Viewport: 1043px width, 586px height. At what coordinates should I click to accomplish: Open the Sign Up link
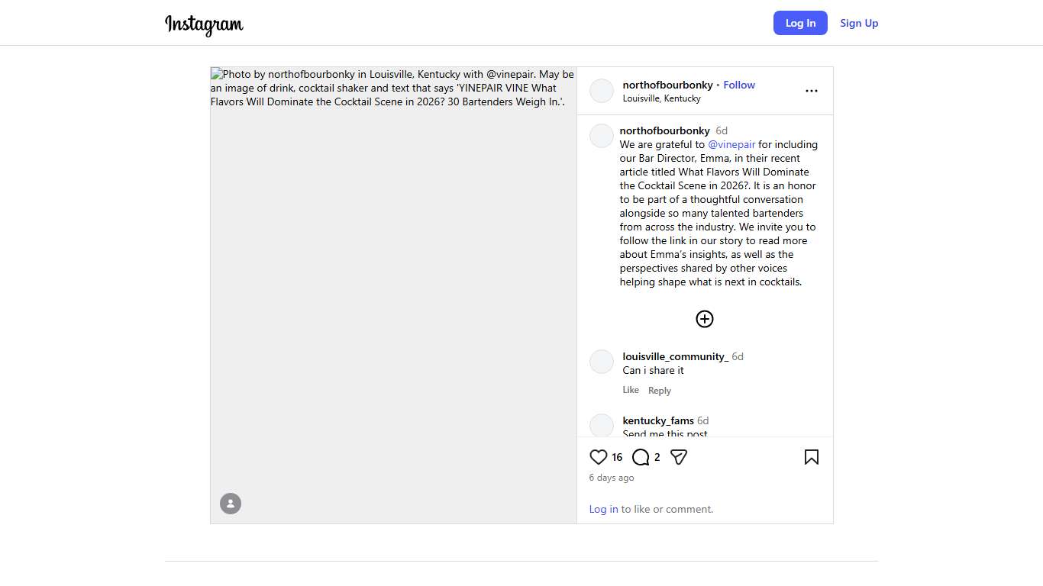coord(859,23)
